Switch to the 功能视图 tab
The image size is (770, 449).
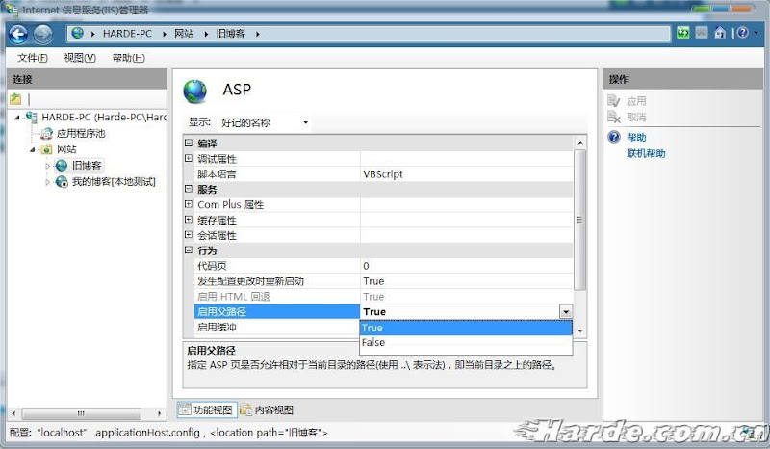207,409
